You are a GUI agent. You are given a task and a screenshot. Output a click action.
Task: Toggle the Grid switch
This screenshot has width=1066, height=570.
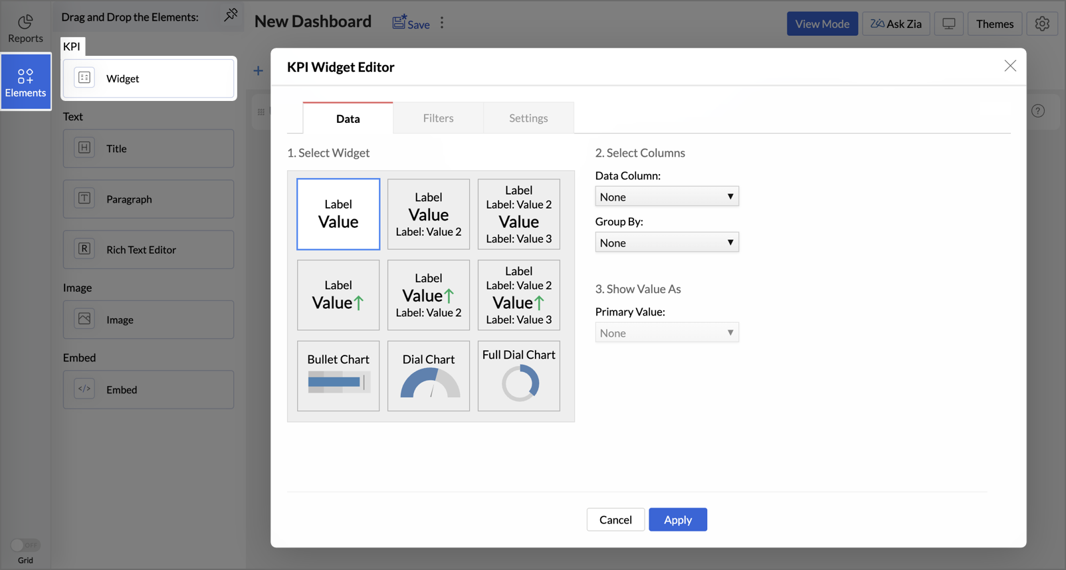(25, 545)
